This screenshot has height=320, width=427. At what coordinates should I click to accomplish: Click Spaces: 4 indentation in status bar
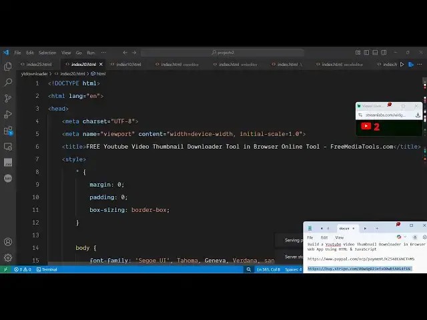coord(294,269)
